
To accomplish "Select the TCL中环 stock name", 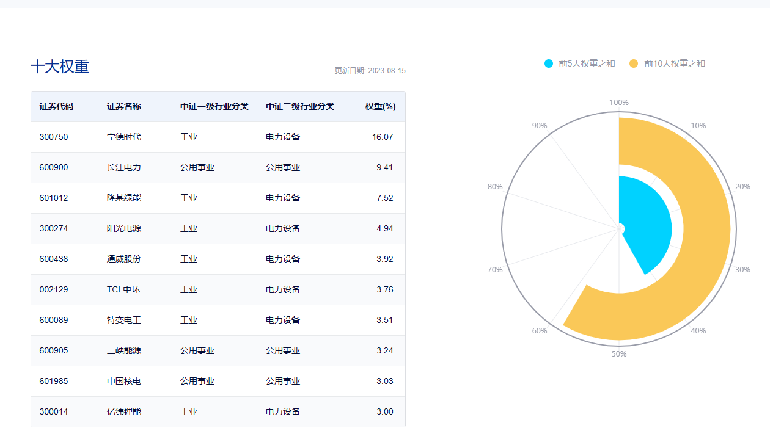I will point(123,289).
